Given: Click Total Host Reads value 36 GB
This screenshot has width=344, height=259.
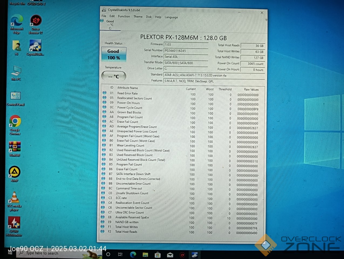Looking at the screenshot, I should click(x=253, y=46).
